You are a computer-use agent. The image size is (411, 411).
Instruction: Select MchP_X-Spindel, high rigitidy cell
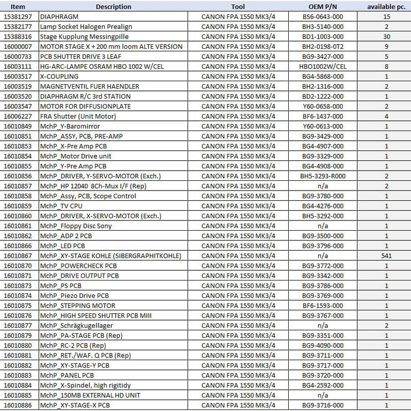point(113,385)
